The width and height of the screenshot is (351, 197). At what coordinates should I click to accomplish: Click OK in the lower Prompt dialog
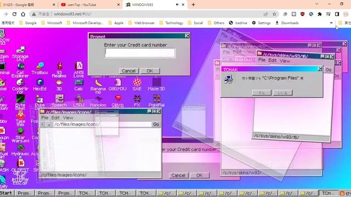pos(200,175)
